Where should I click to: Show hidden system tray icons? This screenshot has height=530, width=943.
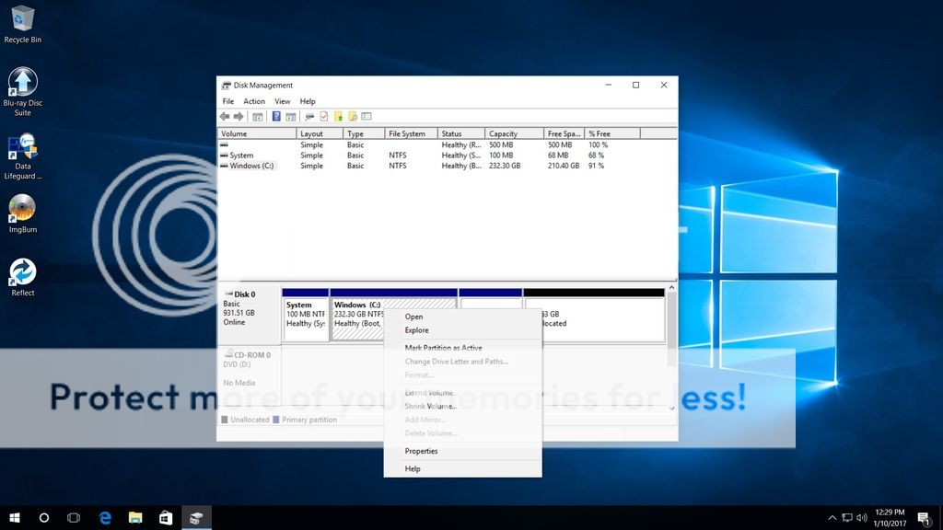832,518
